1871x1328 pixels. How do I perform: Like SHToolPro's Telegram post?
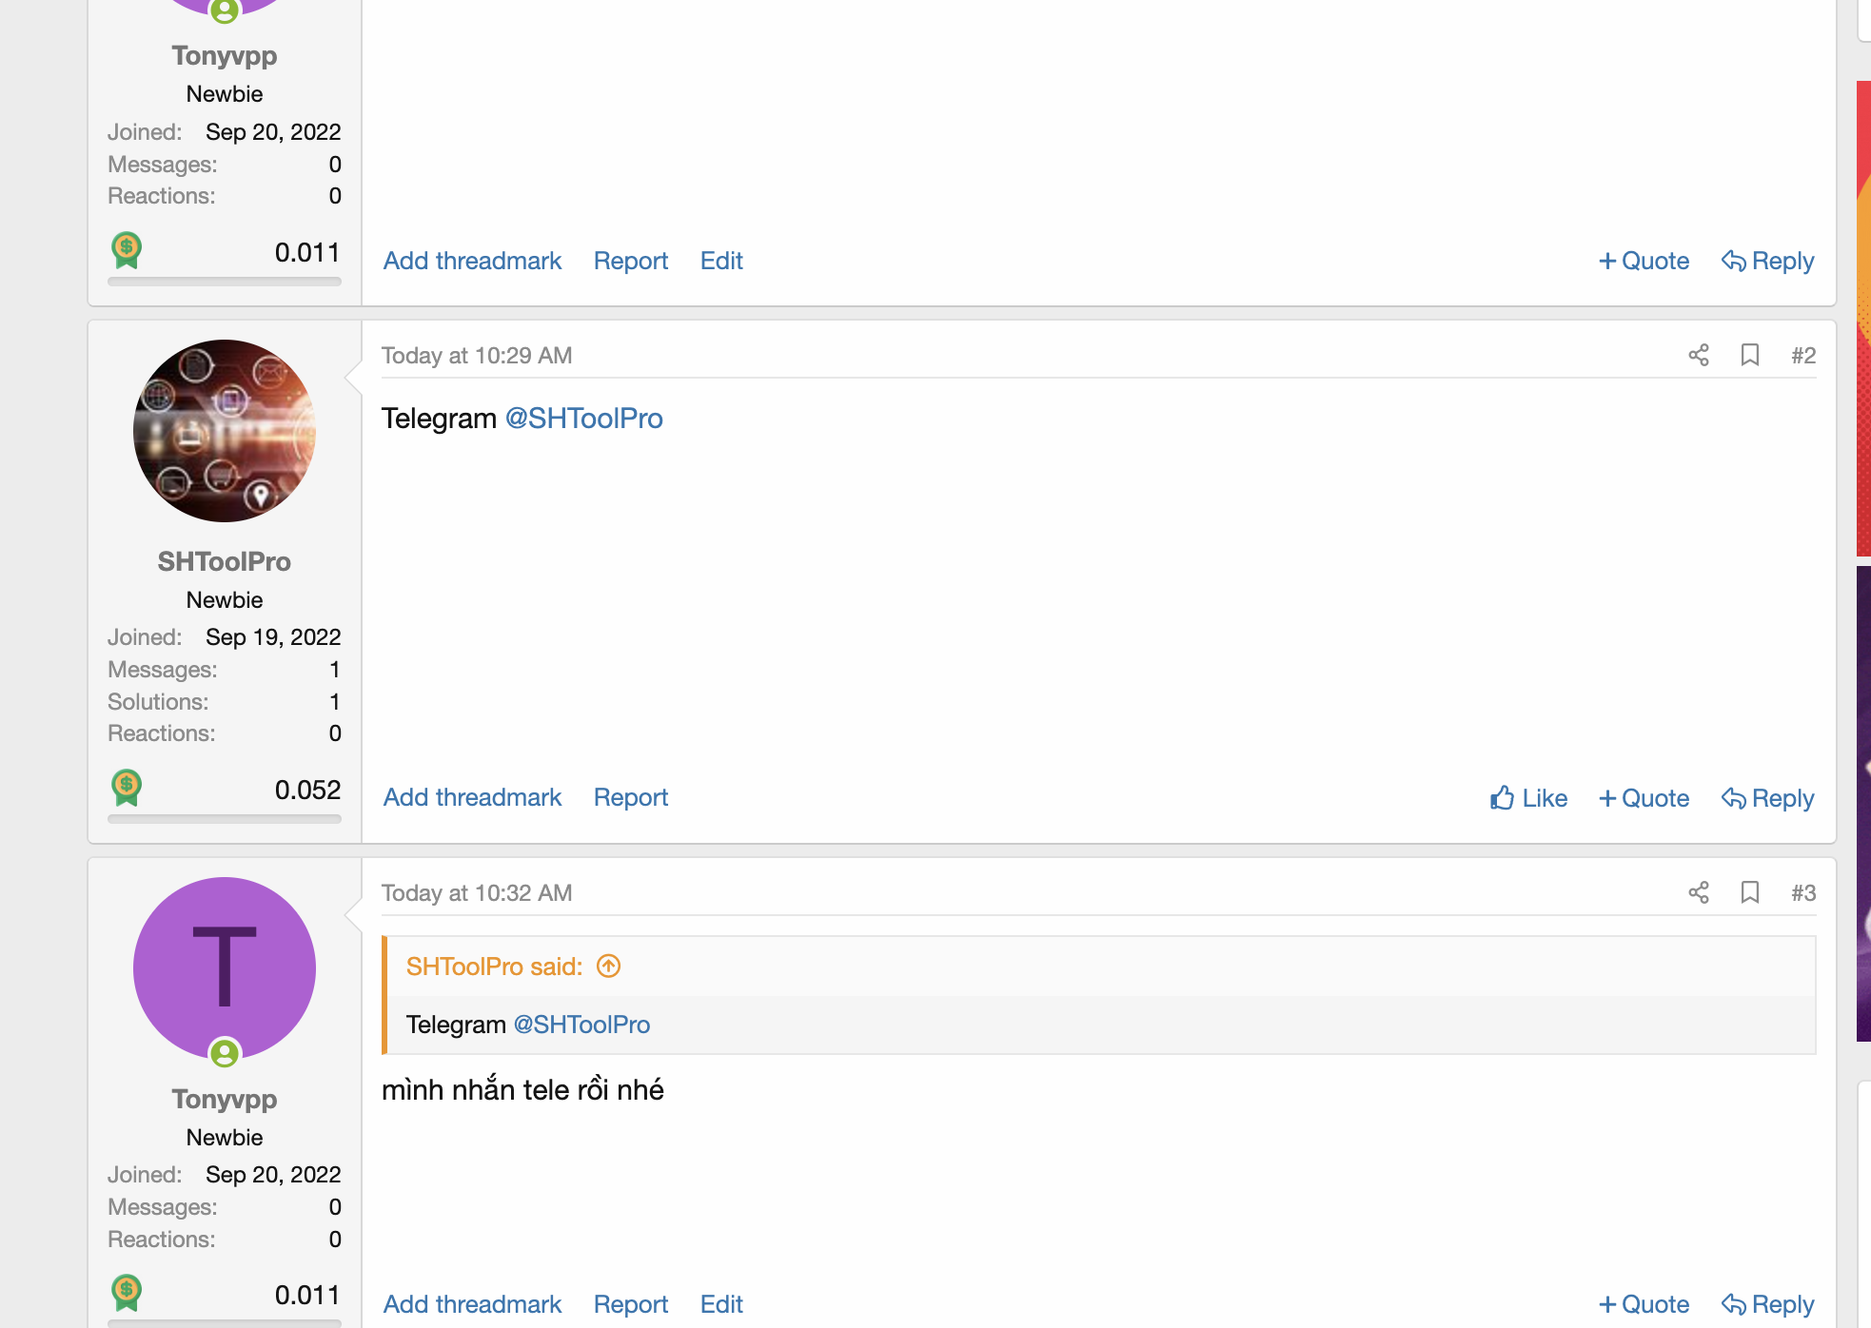1528,798
